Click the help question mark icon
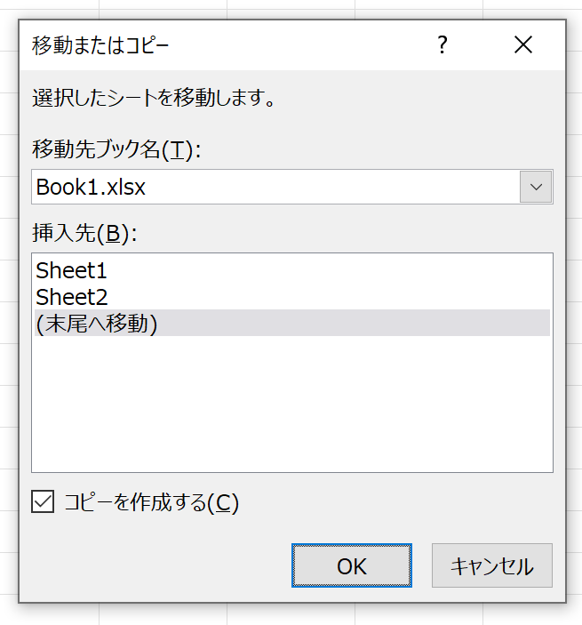This screenshot has height=625, width=582. pyautogui.click(x=442, y=44)
